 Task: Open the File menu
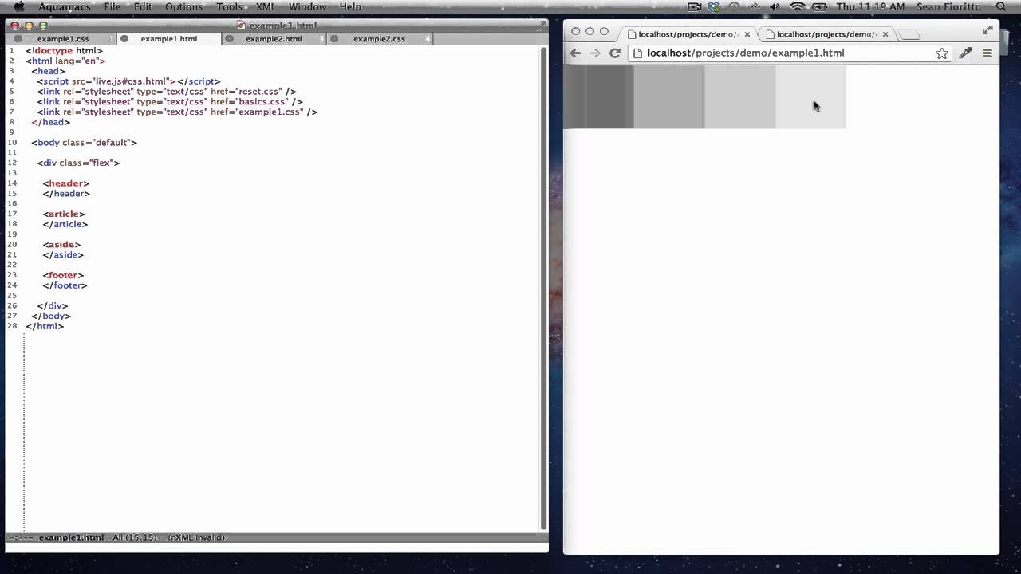pos(112,7)
